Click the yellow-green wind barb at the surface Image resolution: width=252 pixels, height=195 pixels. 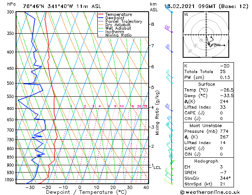click(x=168, y=181)
